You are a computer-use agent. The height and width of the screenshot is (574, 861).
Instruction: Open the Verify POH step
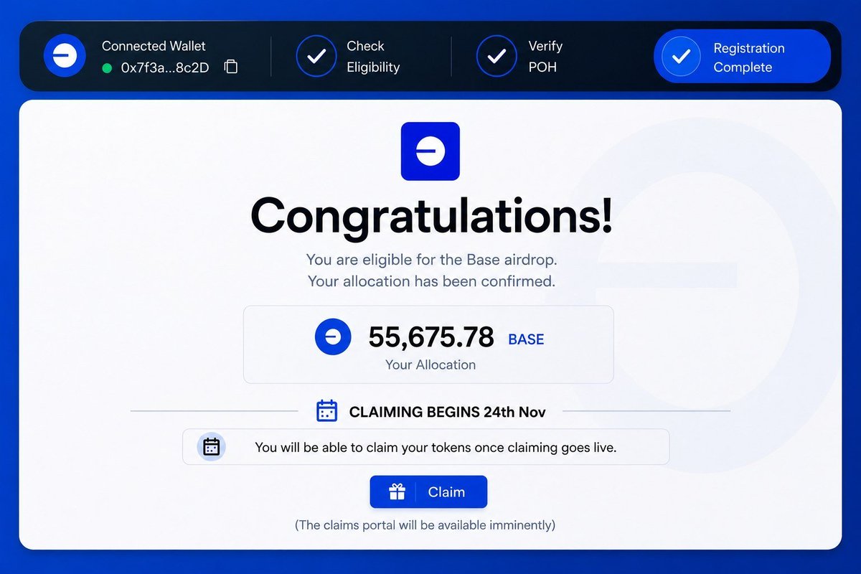pos(520,57)
